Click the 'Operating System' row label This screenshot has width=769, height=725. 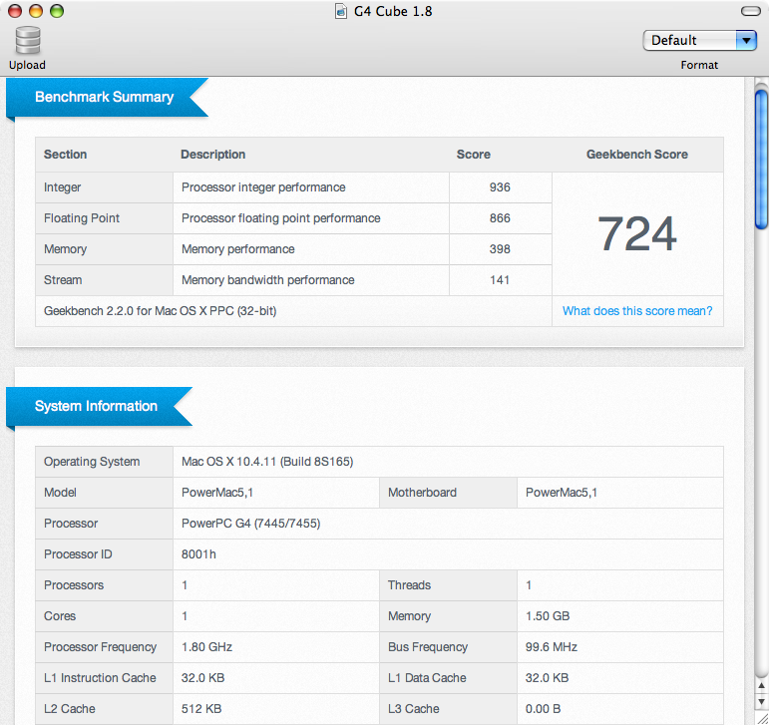(92, 462)
